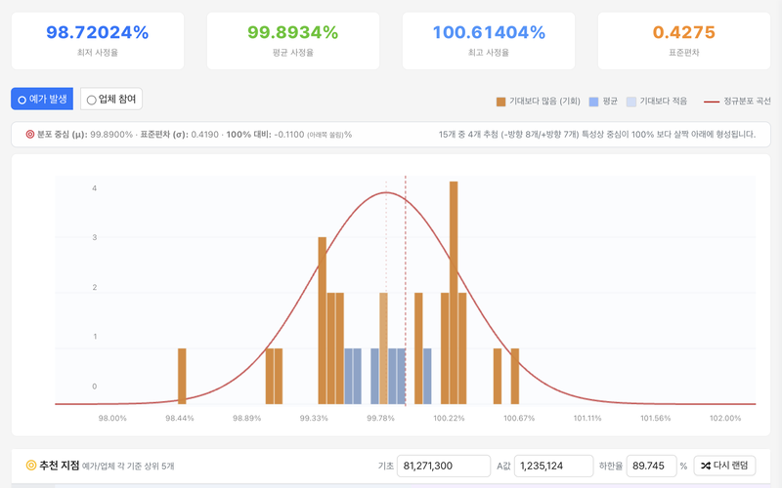Screen dimensions: 782x488
Task: Click the 101.56% x-axis label
Action: point(656,419)
